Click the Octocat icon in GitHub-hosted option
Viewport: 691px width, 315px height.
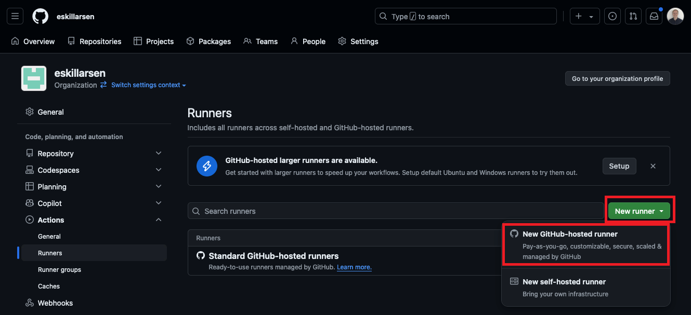coord(514,234)
